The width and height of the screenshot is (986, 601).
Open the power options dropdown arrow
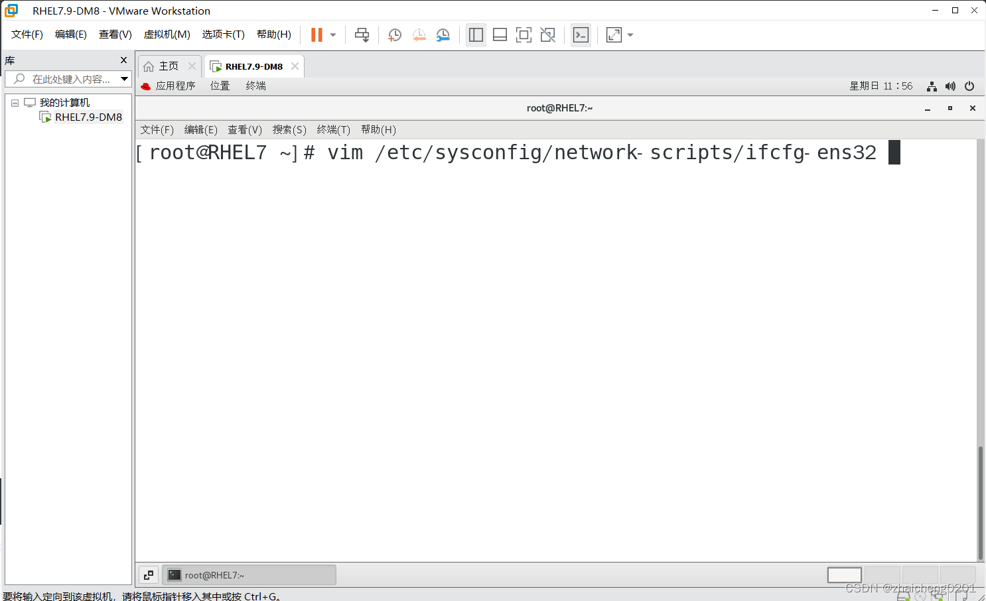click(x=333, y=35)
